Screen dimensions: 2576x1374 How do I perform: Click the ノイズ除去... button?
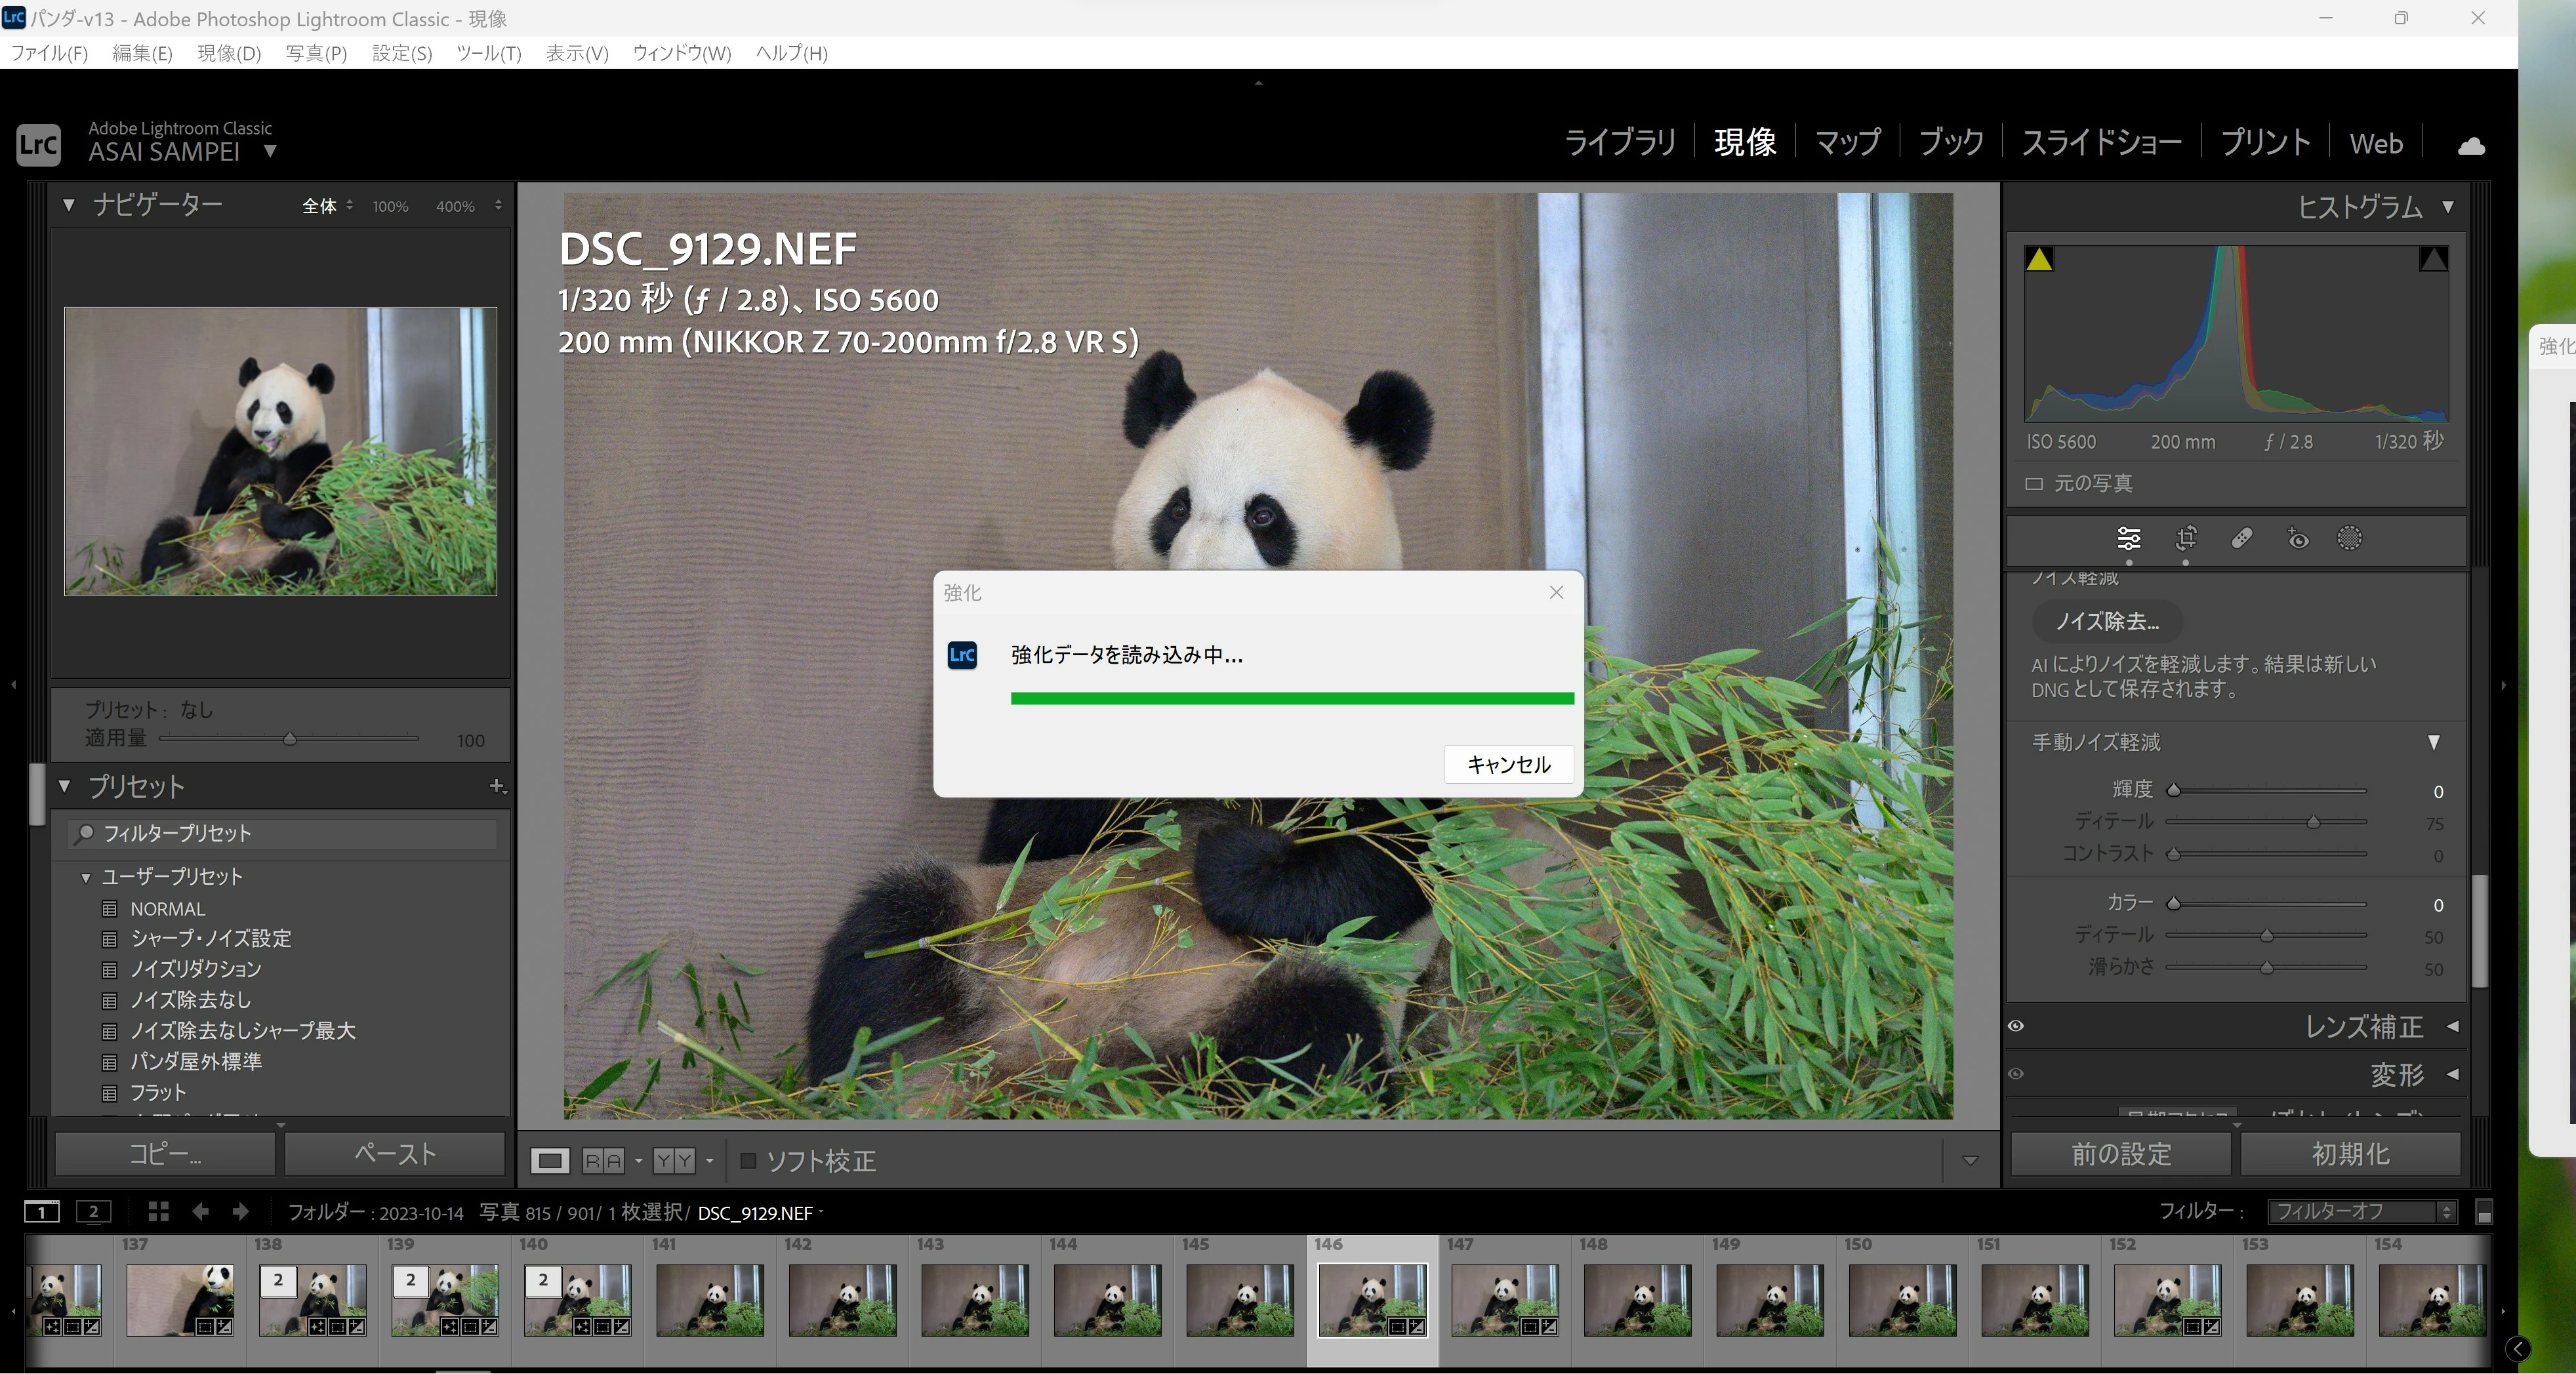[2107, 621]
